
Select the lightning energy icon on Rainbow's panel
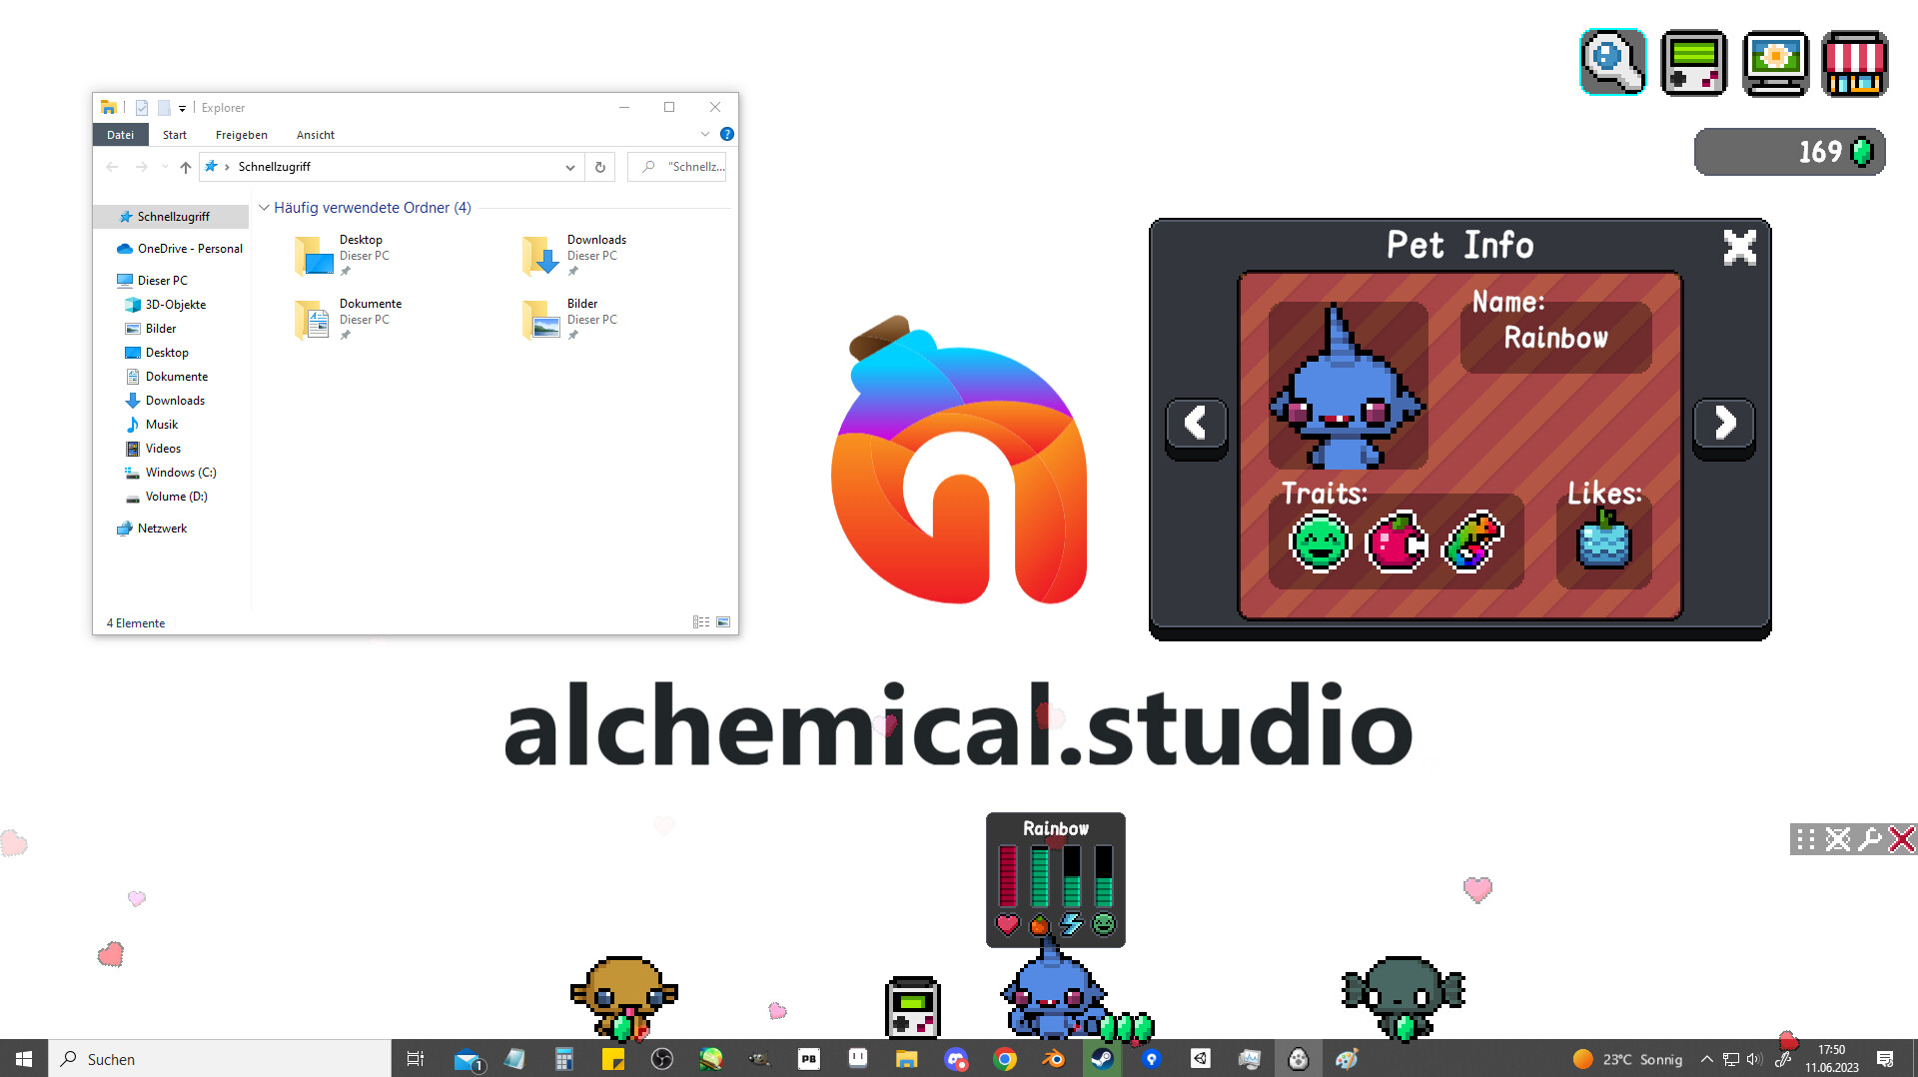pos(1072,926)
